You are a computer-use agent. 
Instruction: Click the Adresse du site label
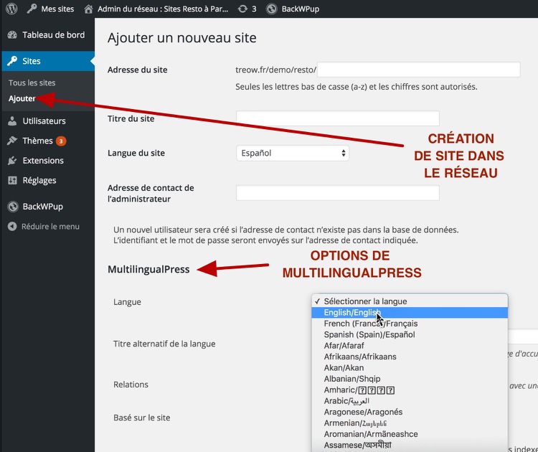(x=138, y=70)
